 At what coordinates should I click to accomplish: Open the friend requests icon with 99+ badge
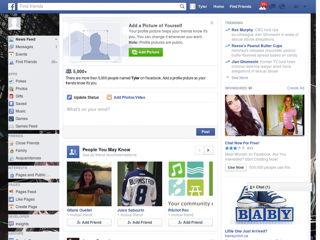click(x=263, y=6)
